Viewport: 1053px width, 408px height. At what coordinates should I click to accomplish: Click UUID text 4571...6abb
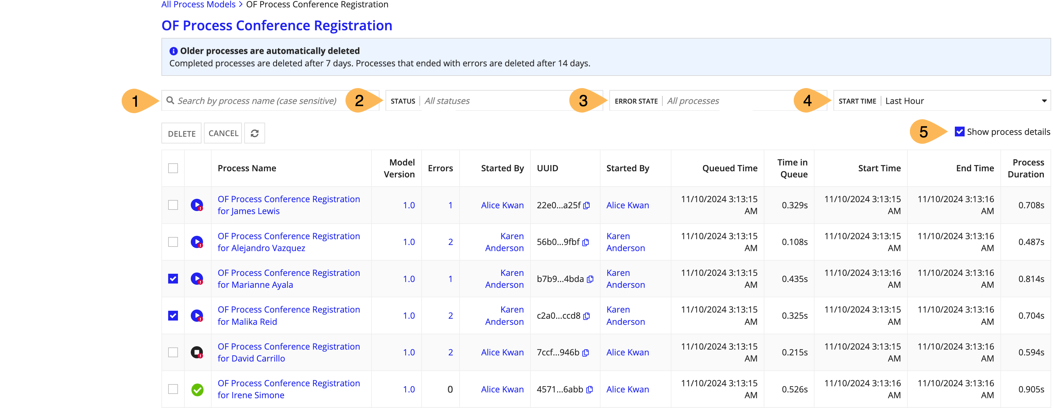point(560,389)
